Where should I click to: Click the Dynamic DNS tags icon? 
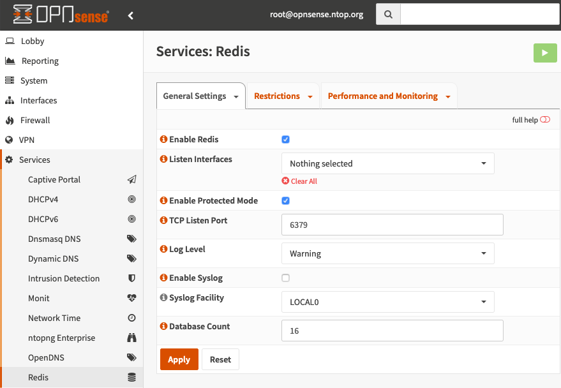131,258
